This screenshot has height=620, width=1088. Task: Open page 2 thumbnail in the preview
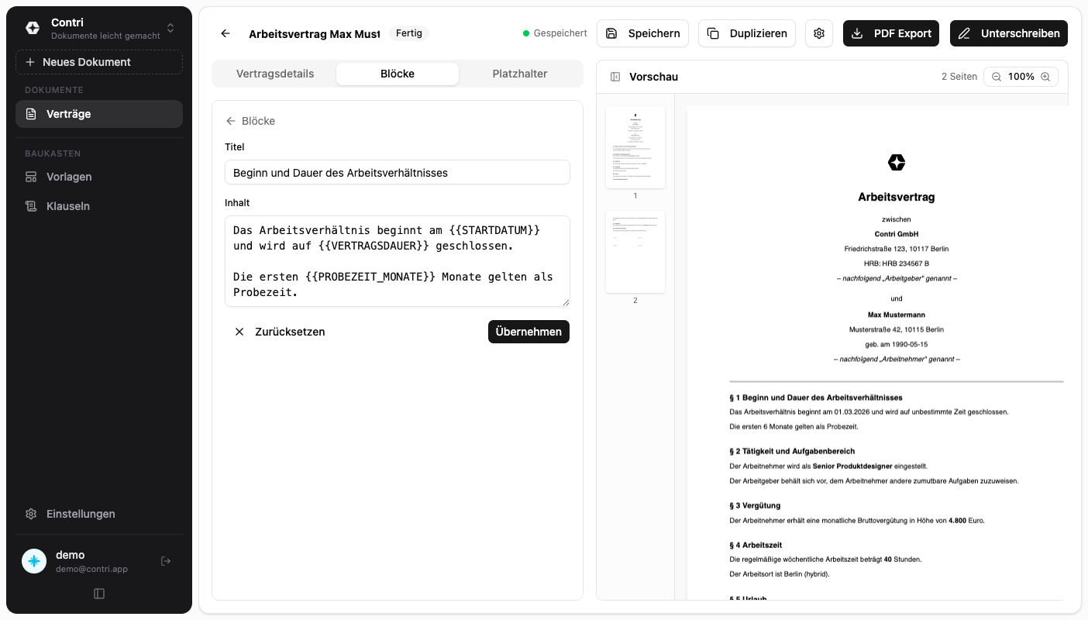(x=635, y=251)
